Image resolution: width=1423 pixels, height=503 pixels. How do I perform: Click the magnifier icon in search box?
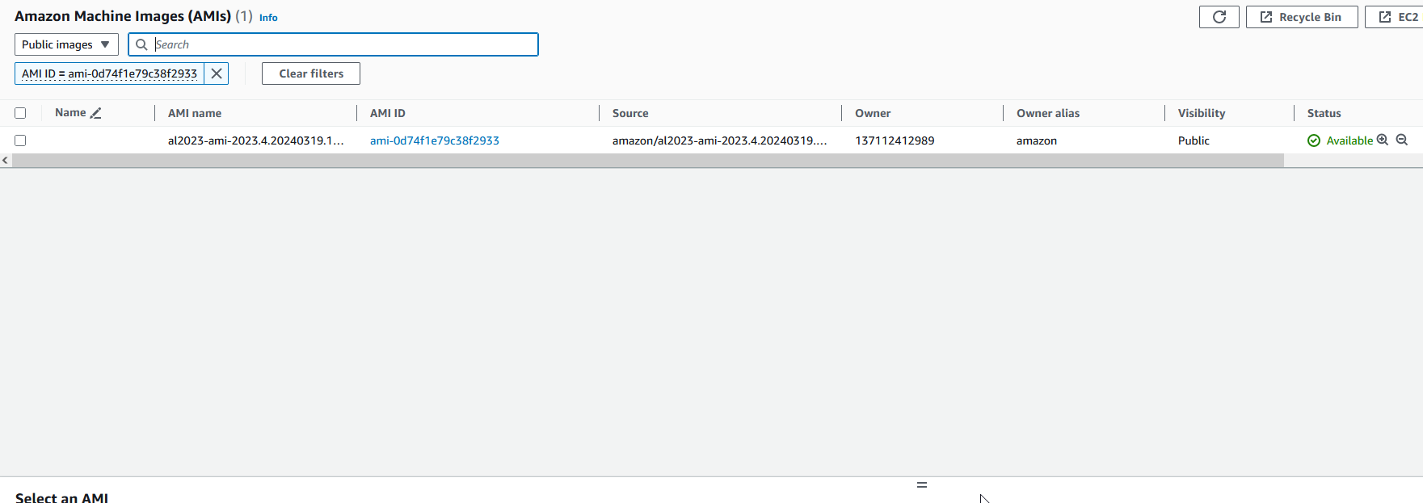141,44
